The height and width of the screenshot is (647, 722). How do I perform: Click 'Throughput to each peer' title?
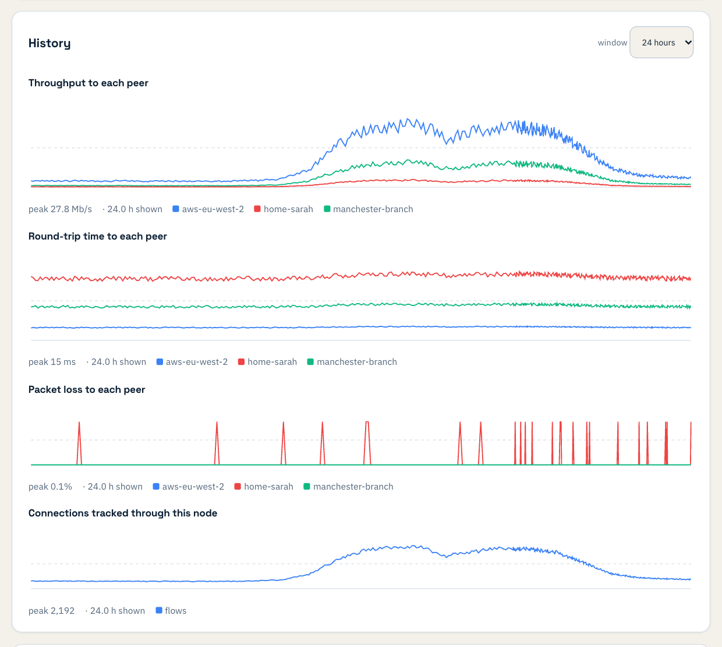pyautogui.click(x=89, y=83)
